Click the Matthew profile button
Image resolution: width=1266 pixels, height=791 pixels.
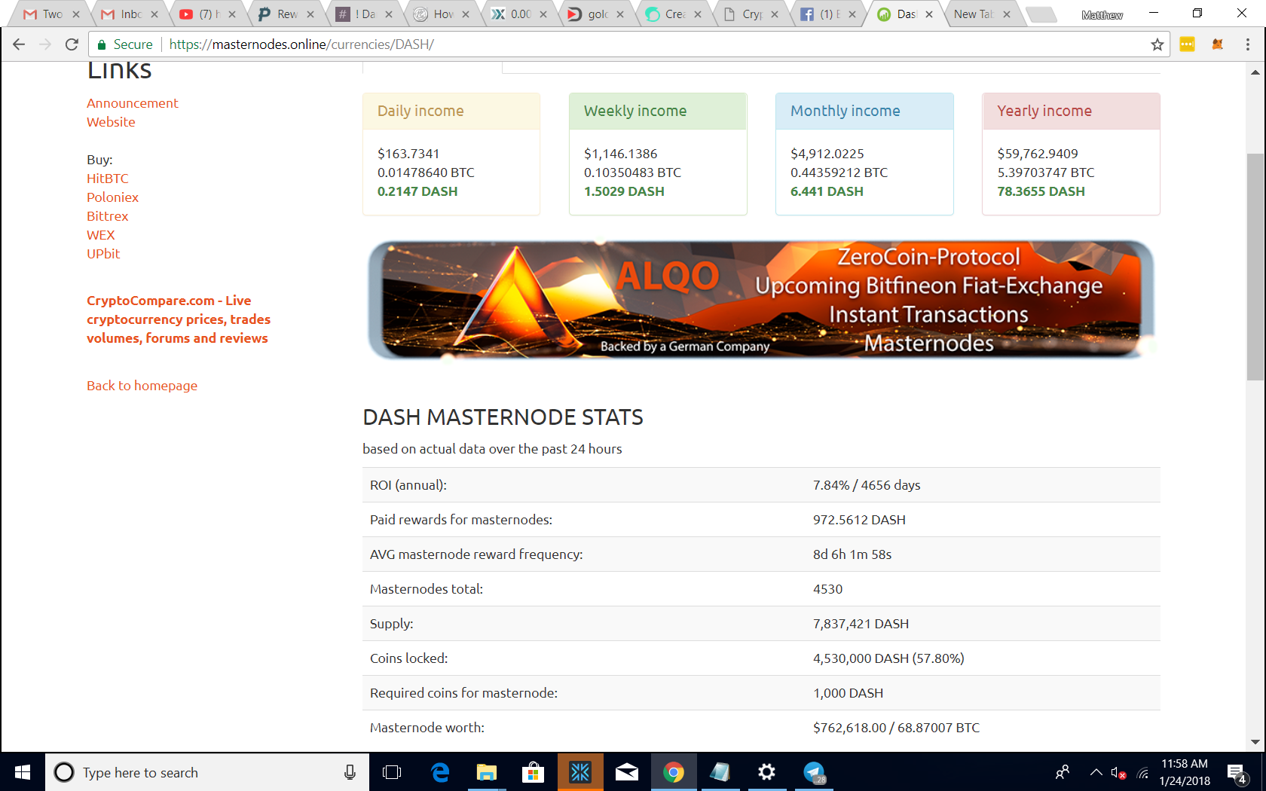point(1102,14)
